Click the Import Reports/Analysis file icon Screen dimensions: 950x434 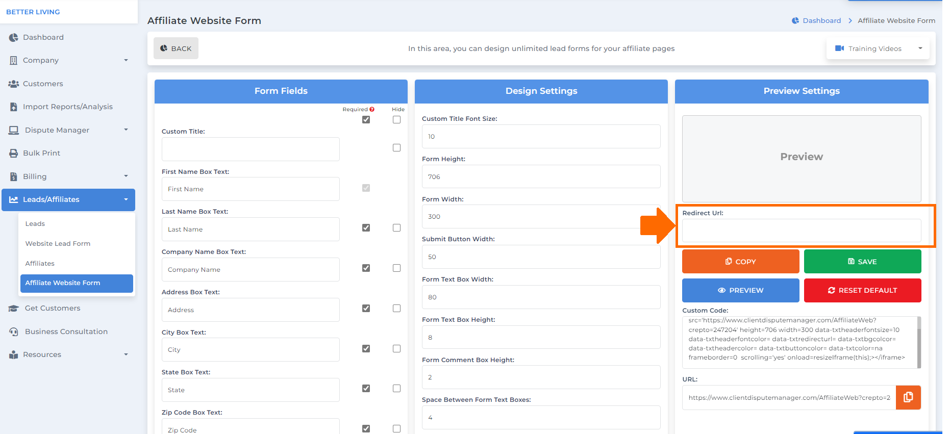14,107
